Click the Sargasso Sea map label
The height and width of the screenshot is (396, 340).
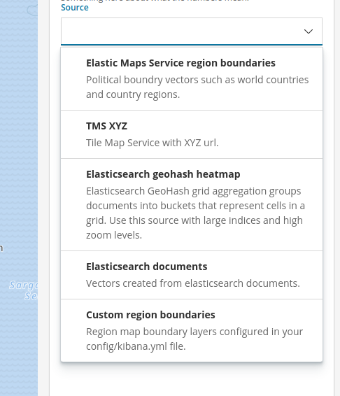24,290
